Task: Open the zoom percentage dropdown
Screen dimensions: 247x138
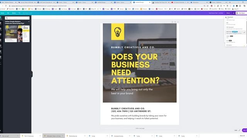Action: pos(236,130)
